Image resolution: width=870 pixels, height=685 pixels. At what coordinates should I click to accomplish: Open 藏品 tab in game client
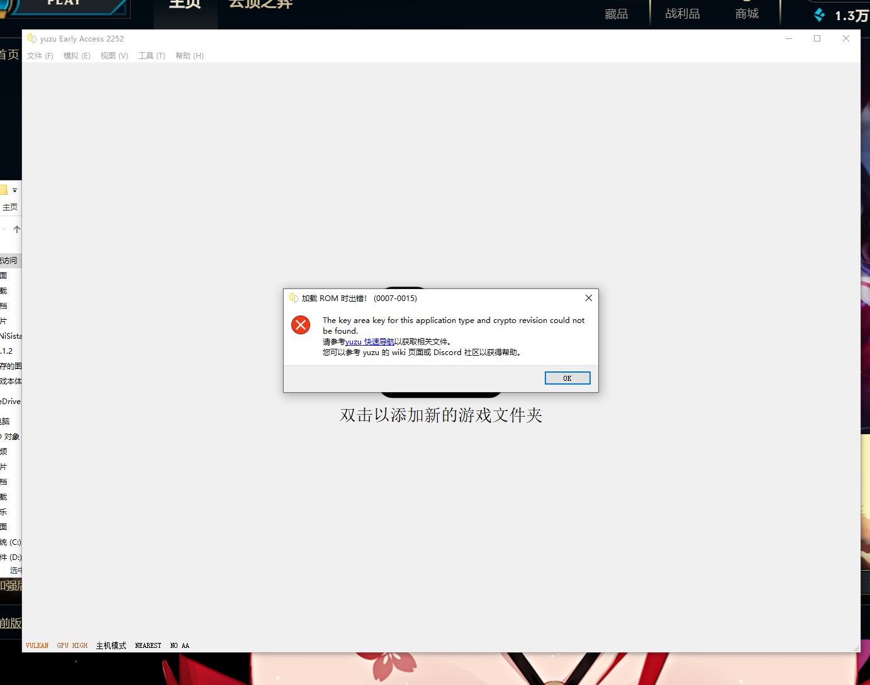[x=616, y=14]
